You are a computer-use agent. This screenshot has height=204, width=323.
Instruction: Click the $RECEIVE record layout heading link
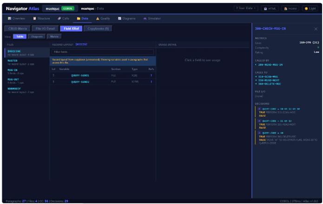(81, 45)
